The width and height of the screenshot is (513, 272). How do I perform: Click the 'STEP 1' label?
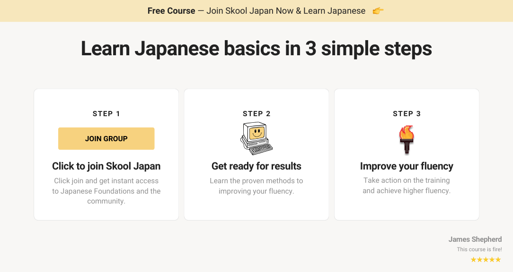pos(106,114)
